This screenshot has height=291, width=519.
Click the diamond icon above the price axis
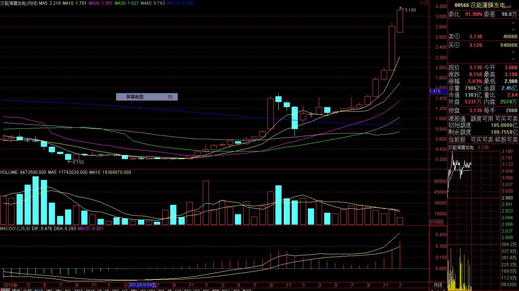click(x=422, y=3)
